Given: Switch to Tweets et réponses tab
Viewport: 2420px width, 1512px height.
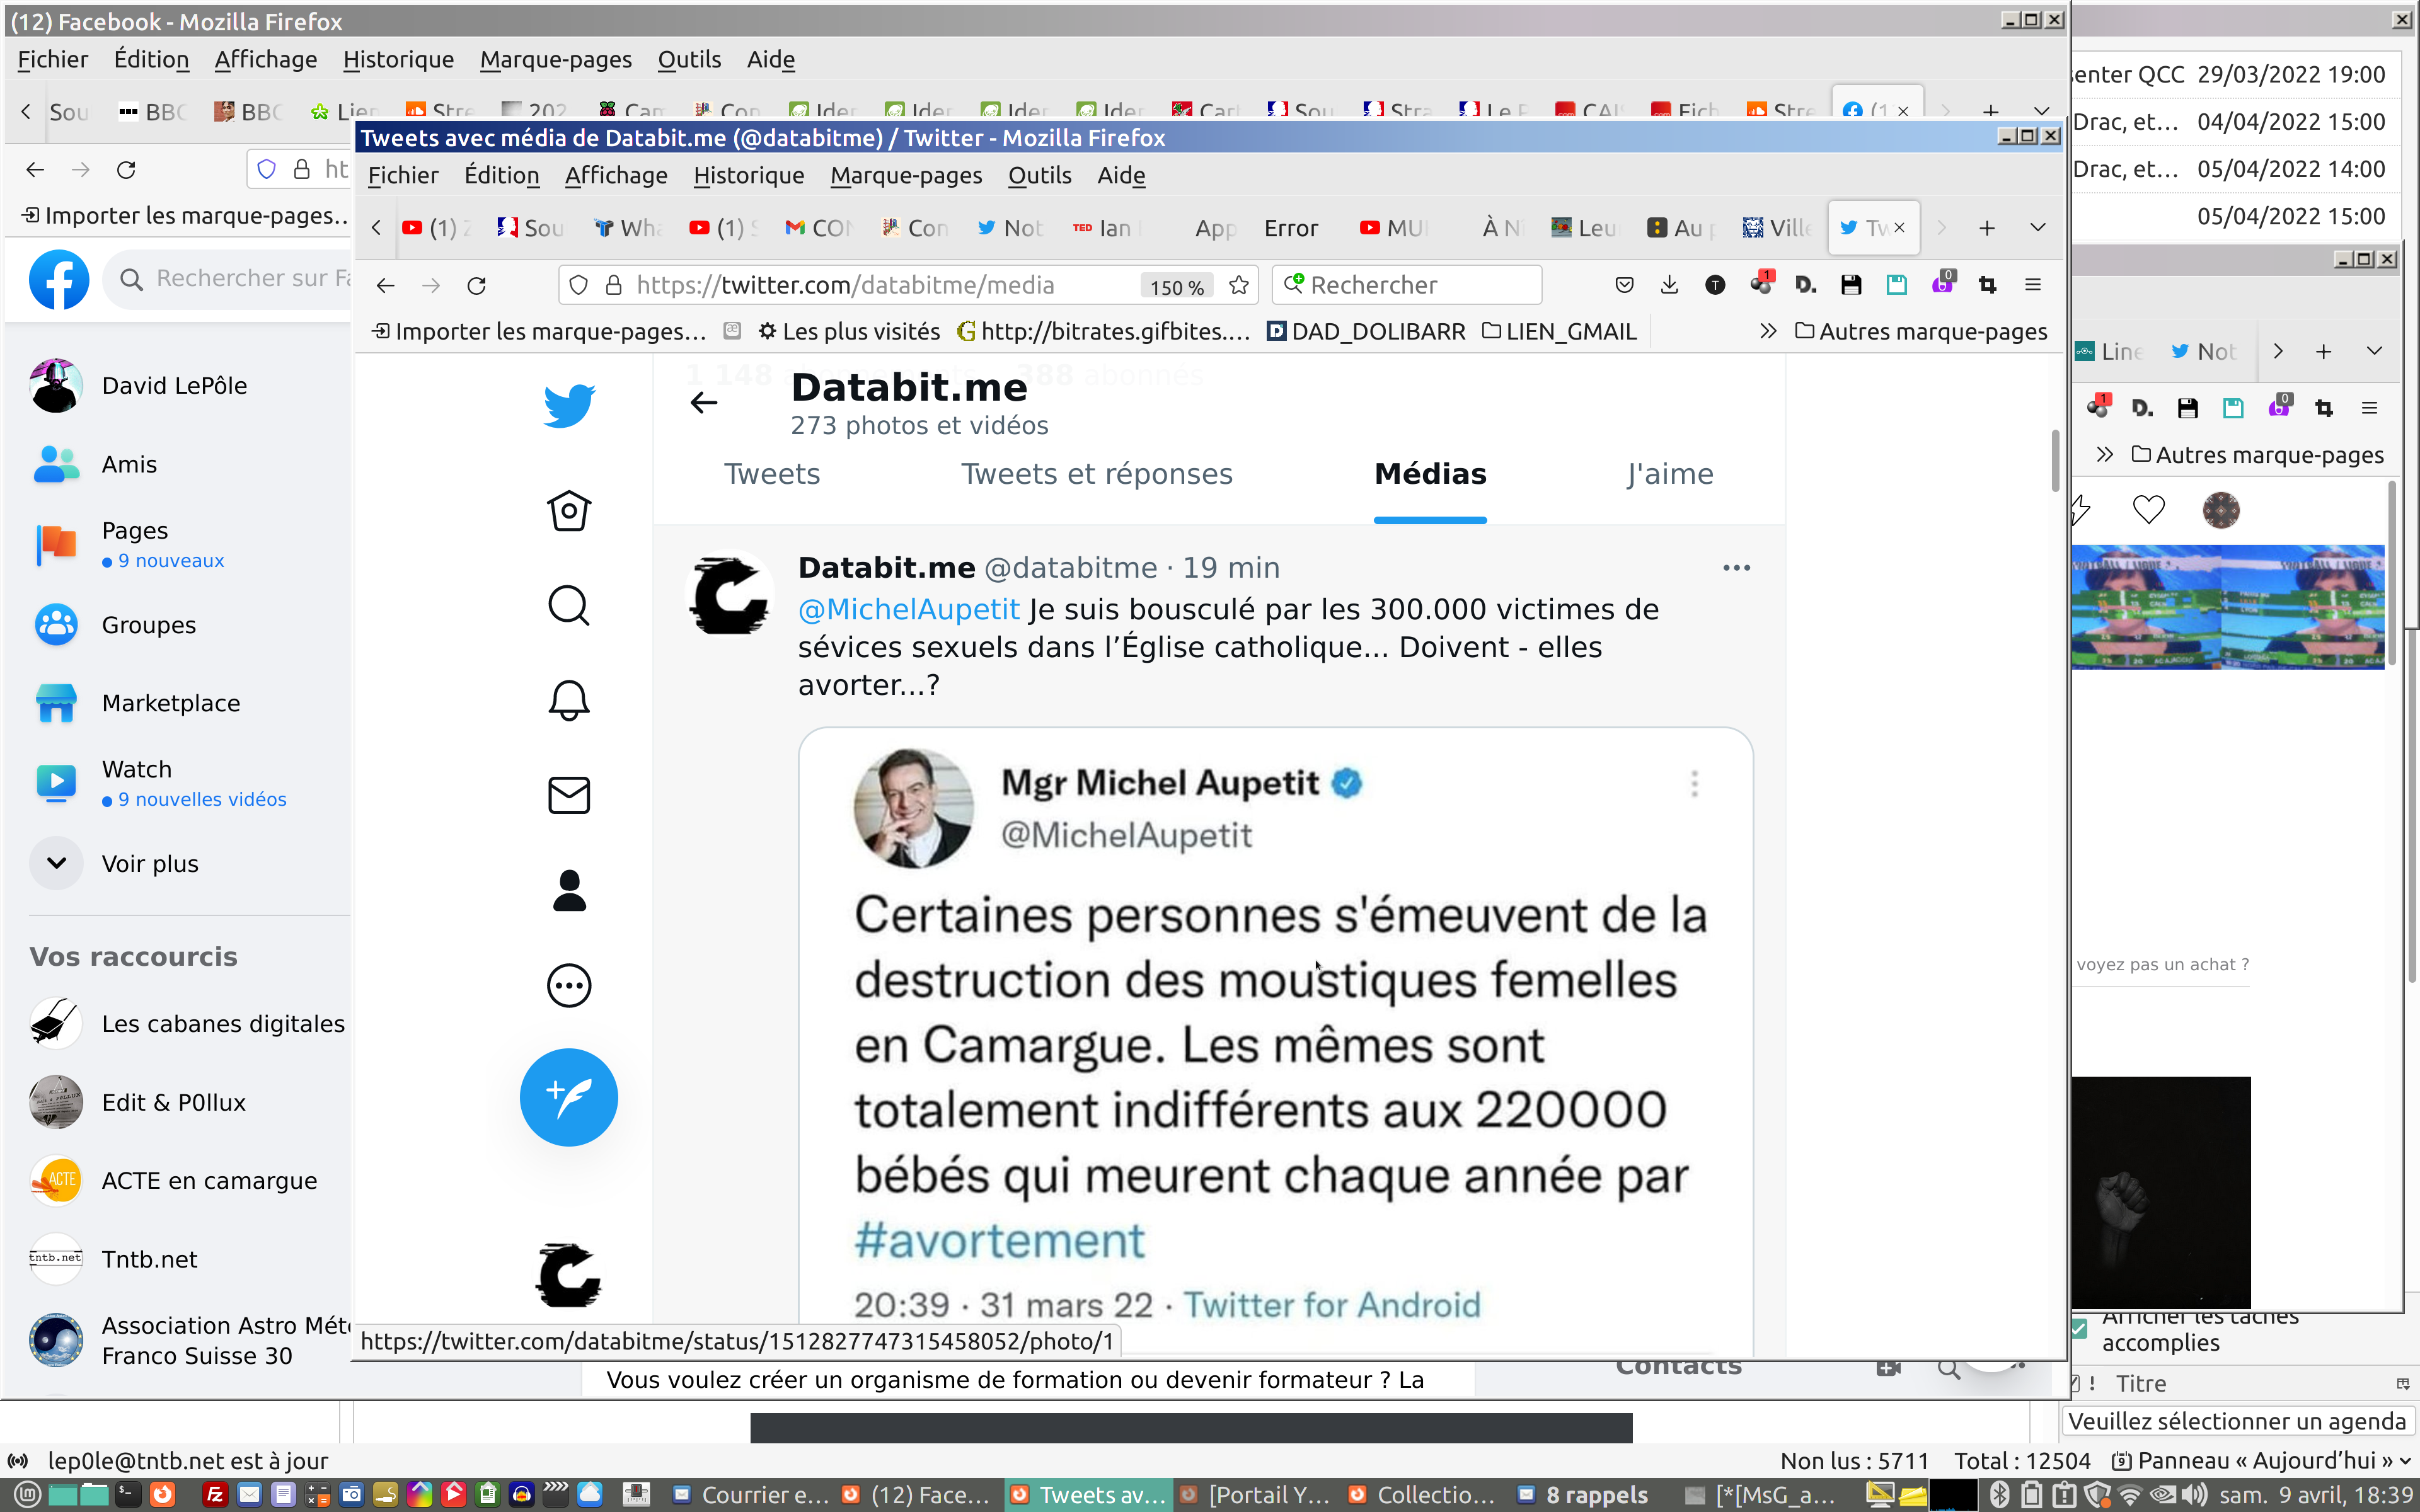Looking at the screenshot, I should click(1096, 474).
